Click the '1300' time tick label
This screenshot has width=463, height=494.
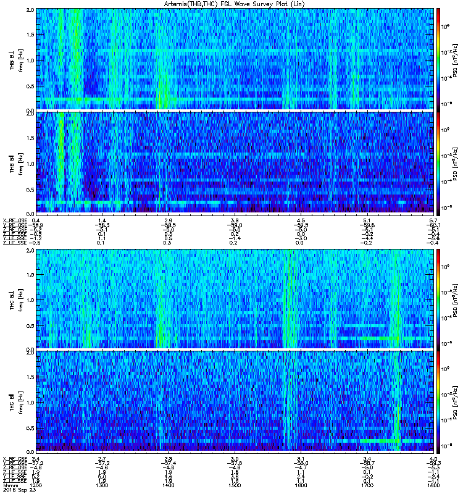(x=102, y=485)
